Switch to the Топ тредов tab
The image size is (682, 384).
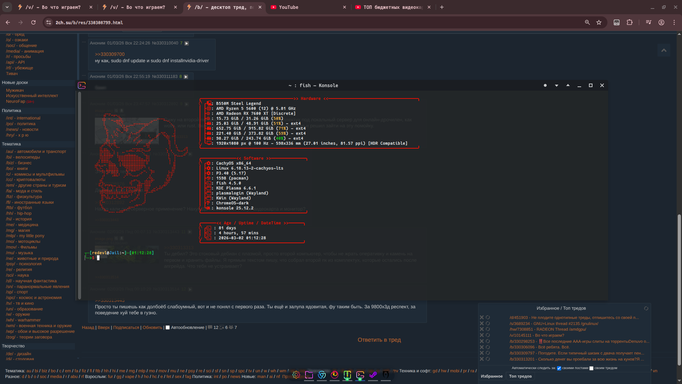[x=520, y=376]
